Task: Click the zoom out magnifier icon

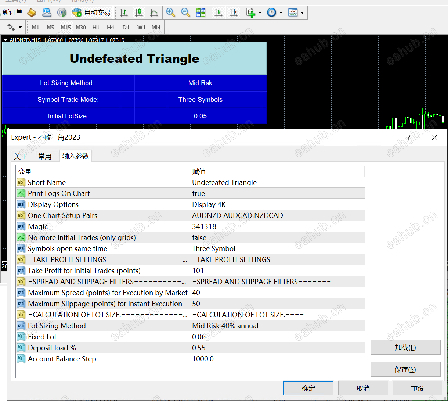Action: click(x=185, y=12)
